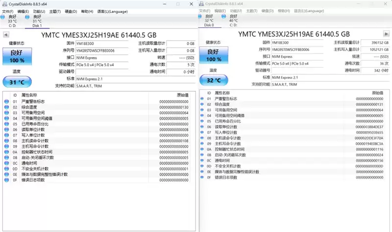Click NVM Express 2.1 standard field in left window
The image size is (392, 232).
pyautogui.click(x=136, y=79)
